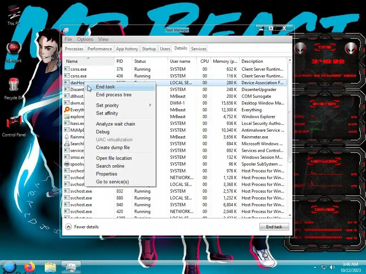Open the File menu
Image resolution: width=366 pixels, height=274 pixels.
[68, 39]
